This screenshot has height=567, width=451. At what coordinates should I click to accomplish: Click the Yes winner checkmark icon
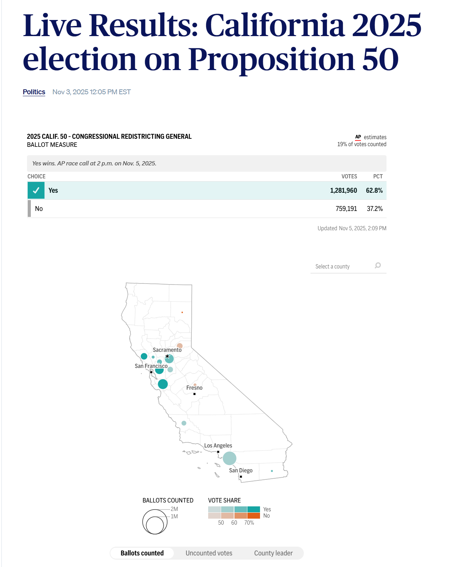point(36,190)
